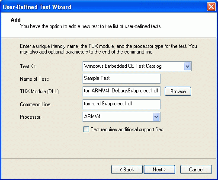218x180 pixels.
Task: Click the 'Test requires additional support files' label
Action: [x=127, y=129]
